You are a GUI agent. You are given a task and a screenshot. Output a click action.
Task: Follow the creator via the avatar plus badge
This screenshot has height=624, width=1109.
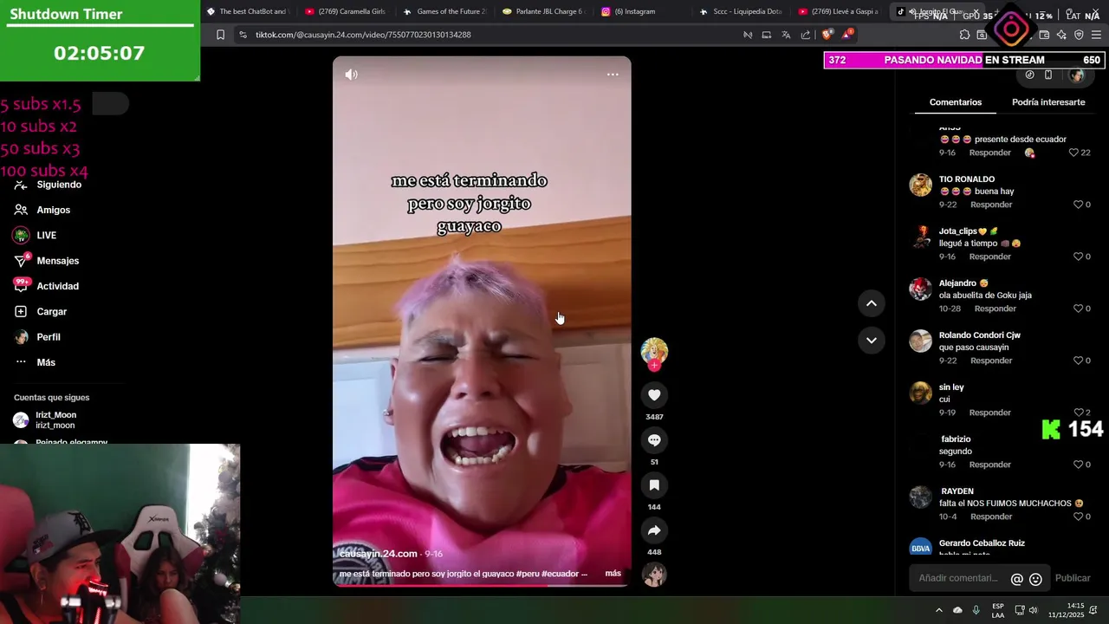click(654, 366)
